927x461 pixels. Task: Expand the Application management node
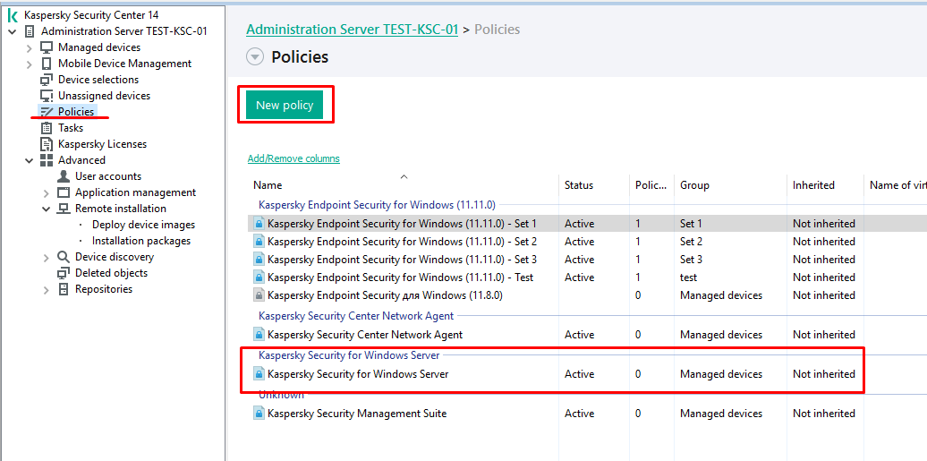click(47, 192)
